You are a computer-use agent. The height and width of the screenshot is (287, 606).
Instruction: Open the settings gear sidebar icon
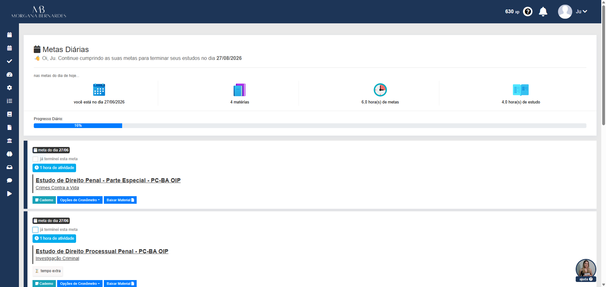point(9,88)
